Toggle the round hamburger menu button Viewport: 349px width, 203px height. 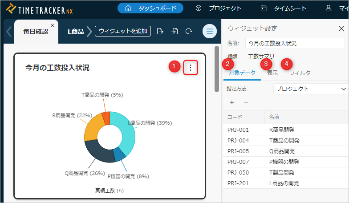210,31
